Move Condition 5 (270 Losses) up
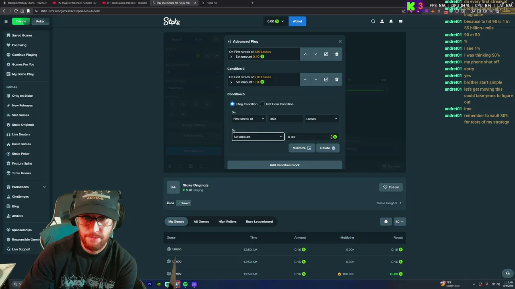Screen dimensions: 515x289 point(305,79)
